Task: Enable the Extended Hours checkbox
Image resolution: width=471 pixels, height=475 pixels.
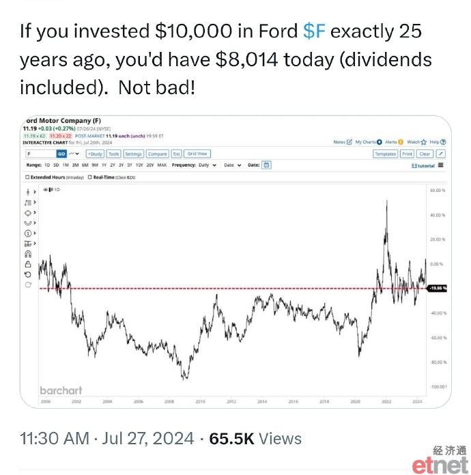Action: tap(27, 177)
